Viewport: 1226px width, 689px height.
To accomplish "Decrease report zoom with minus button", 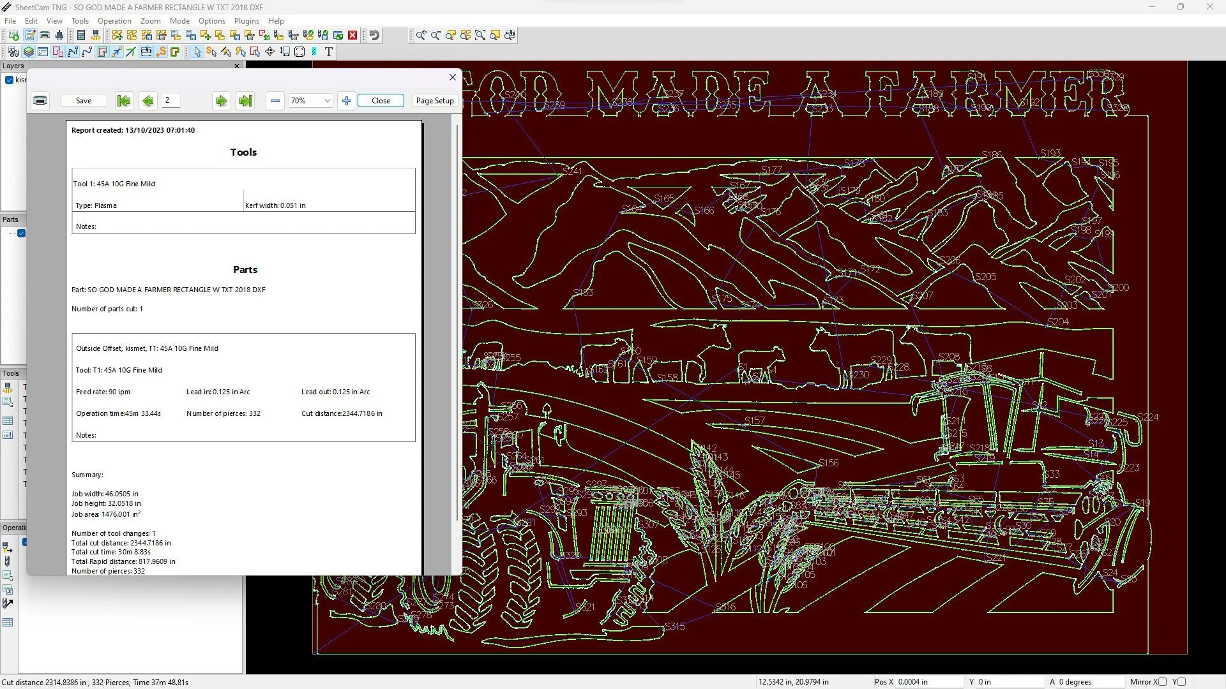I will (x=275, y=101).
